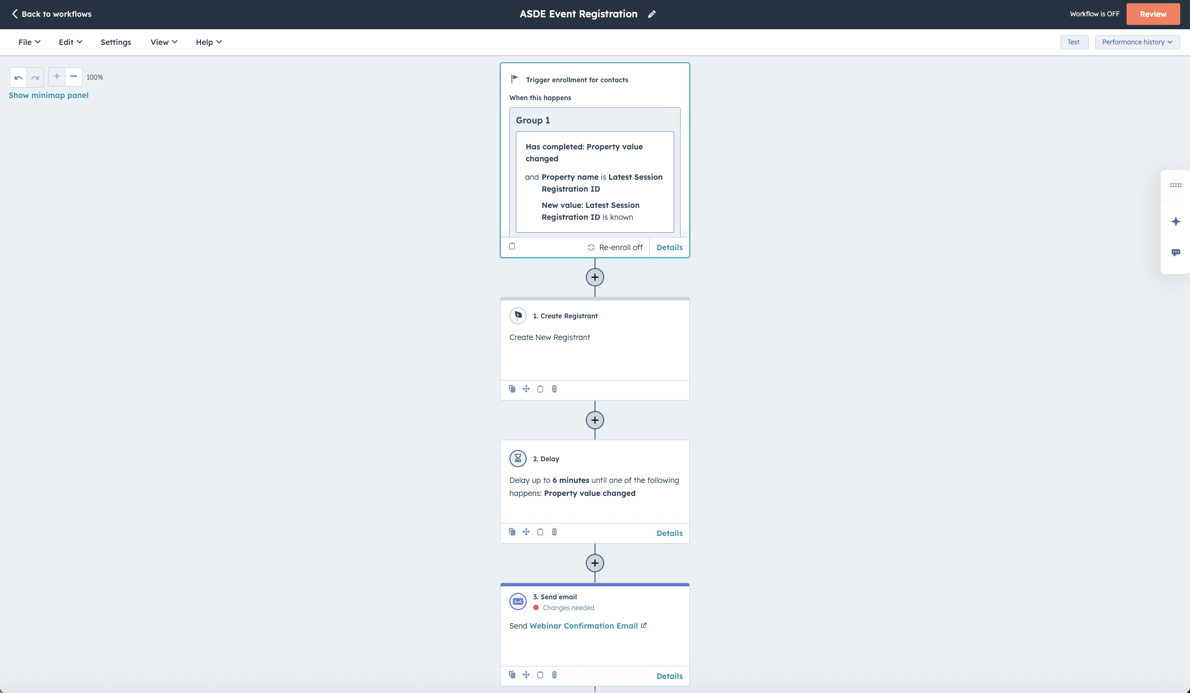This screenshot has width=1190, height=693.
Task: Open Webinar Confirmation Email link
Action: 588,626
